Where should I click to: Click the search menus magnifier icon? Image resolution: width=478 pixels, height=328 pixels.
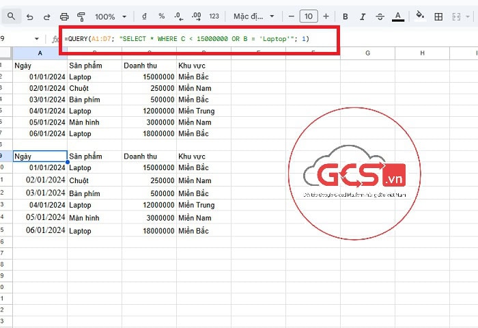pyautogui.click(x=11, y=16)
